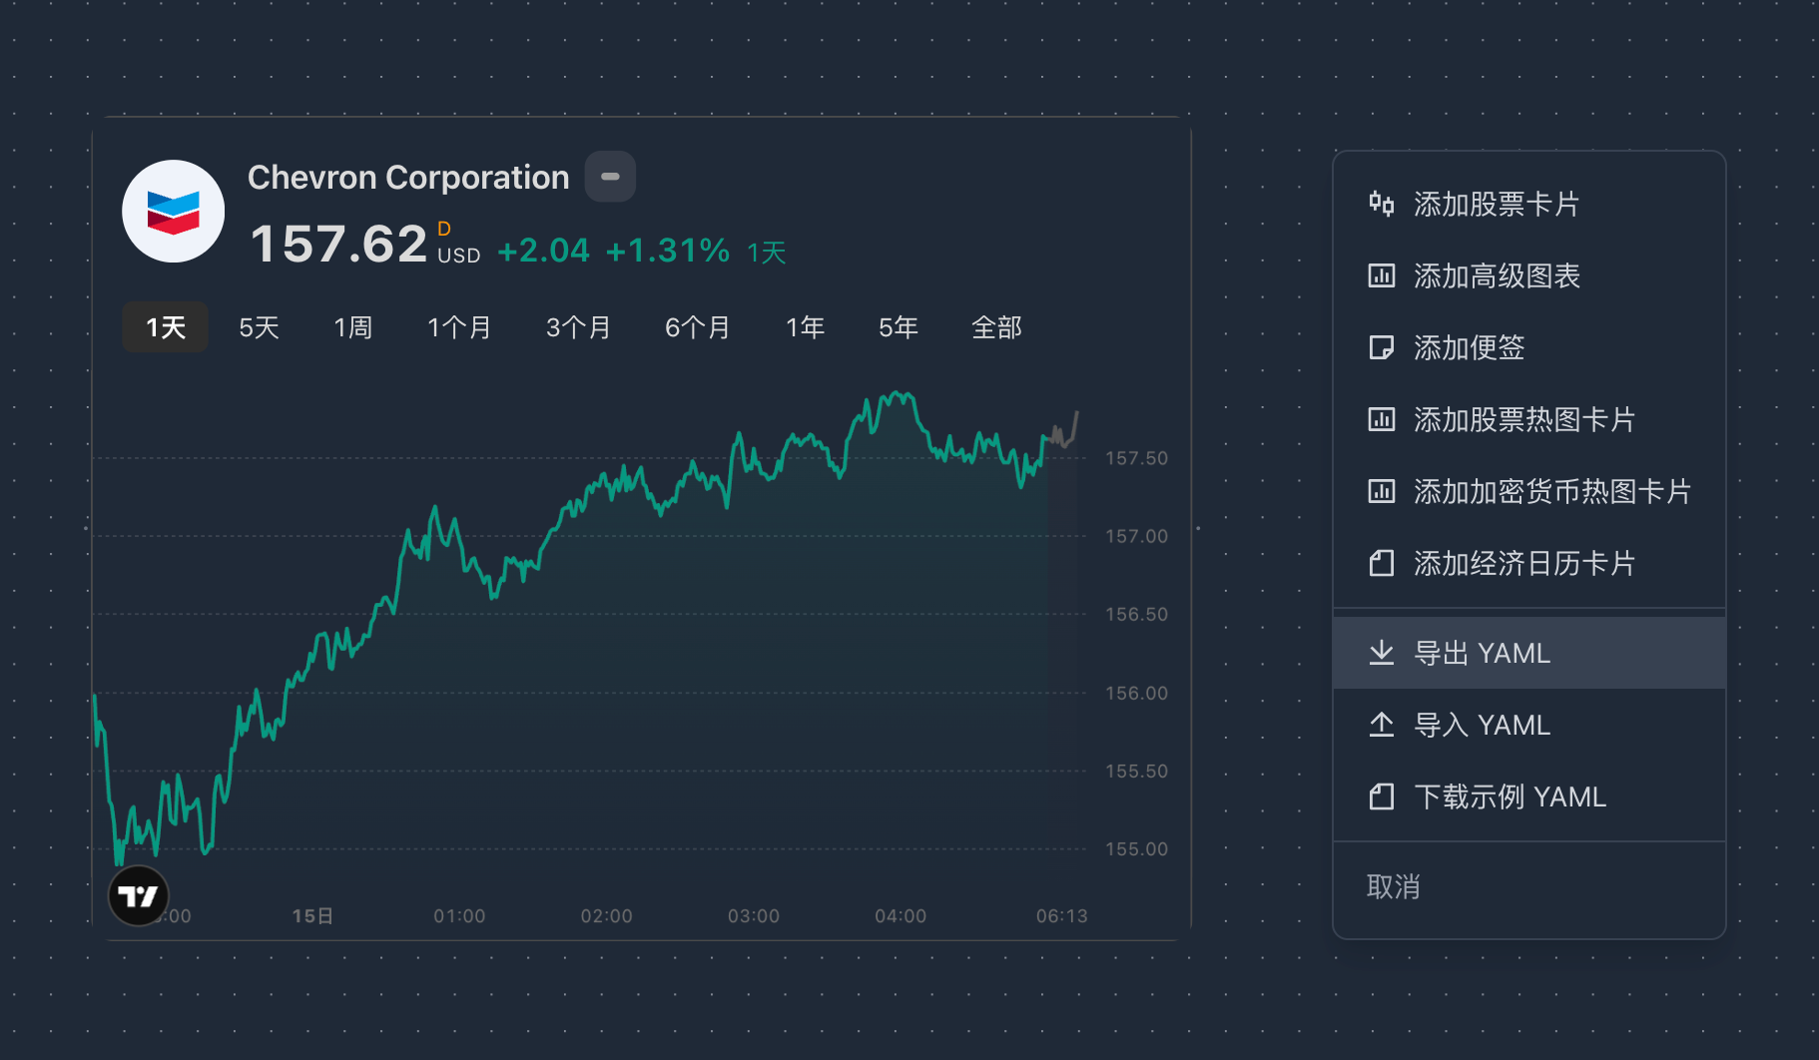This screenshot has height=1060, width=1819.
Task: Click the minus button next to Chevron Corporation
Action: pos(610,177)
